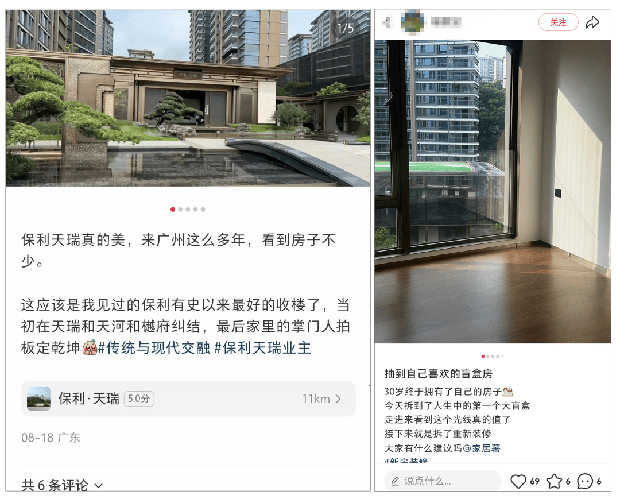Viewport: 620px width, 499px height.
Task: Expand the 共 6 条评论 comments dropdown
Action: pos(62,485)
